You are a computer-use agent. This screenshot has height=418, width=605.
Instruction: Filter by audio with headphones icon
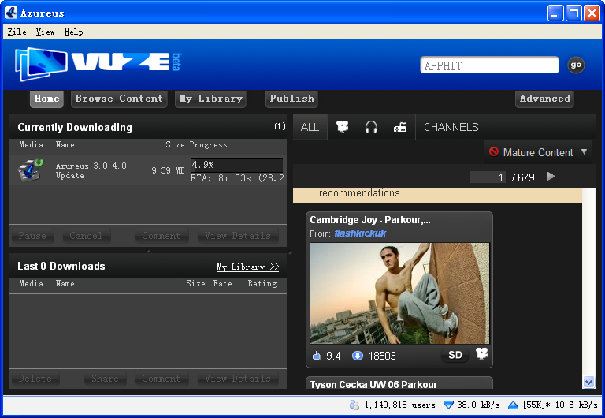(371, 127)
